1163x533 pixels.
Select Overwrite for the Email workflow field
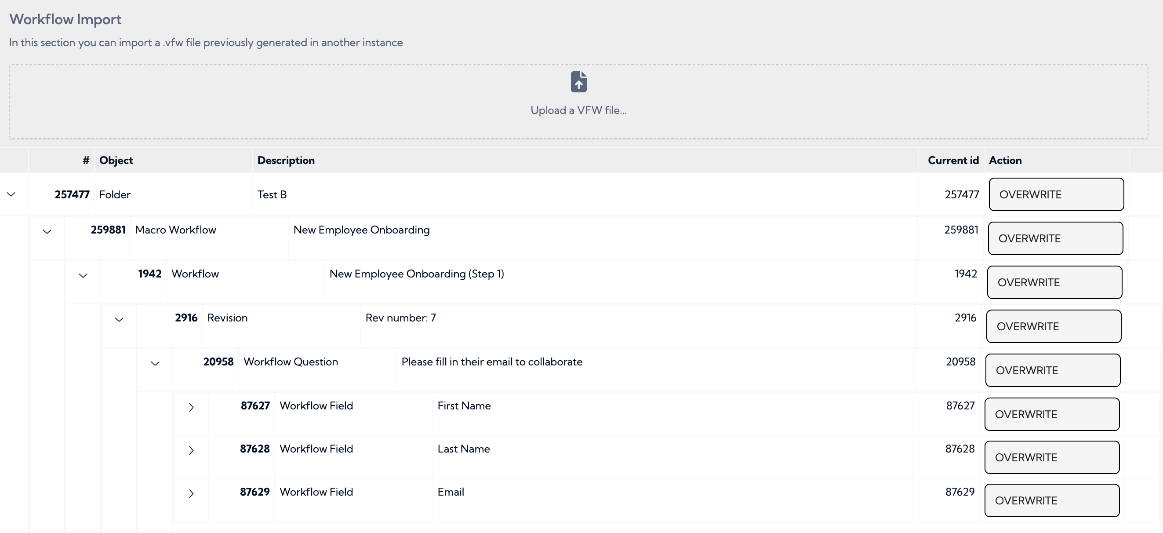coord(1052,500)
